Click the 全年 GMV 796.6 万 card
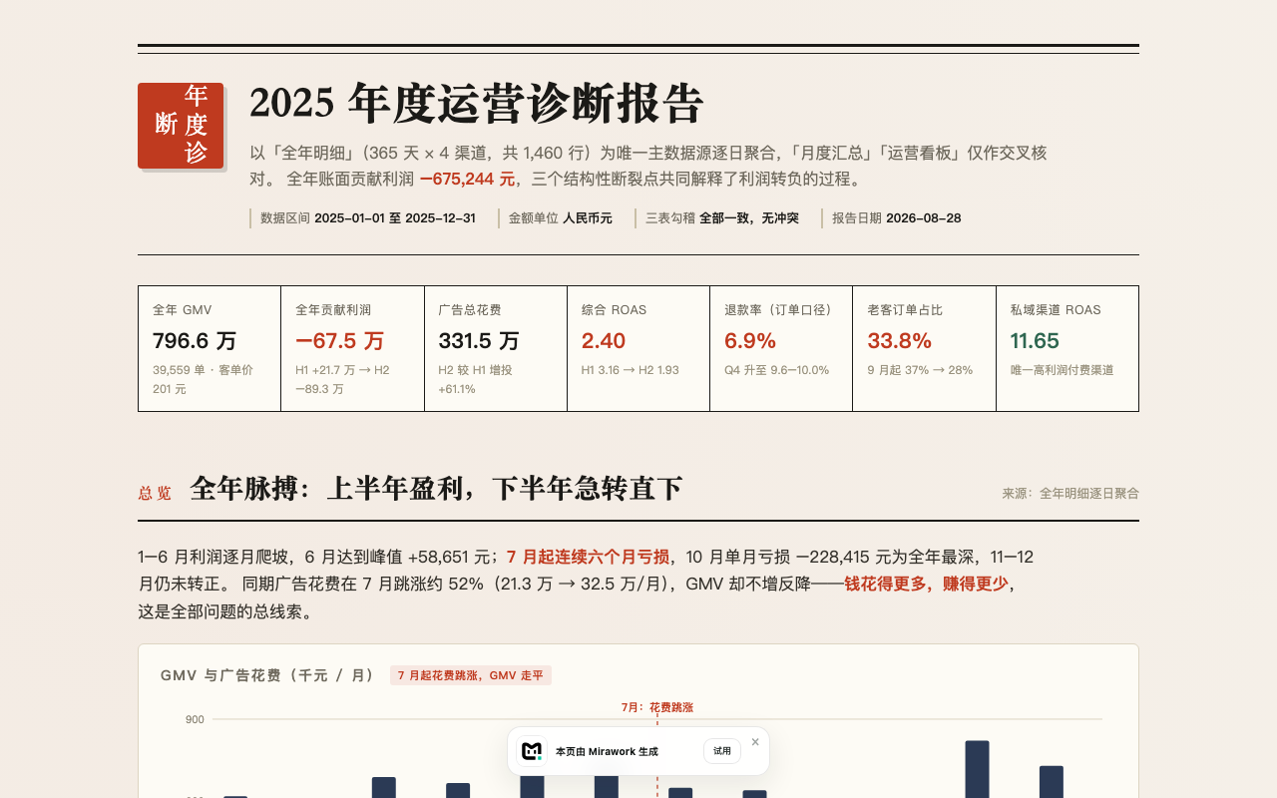Screen dimensions: 1277x798 tap(210, 348)
